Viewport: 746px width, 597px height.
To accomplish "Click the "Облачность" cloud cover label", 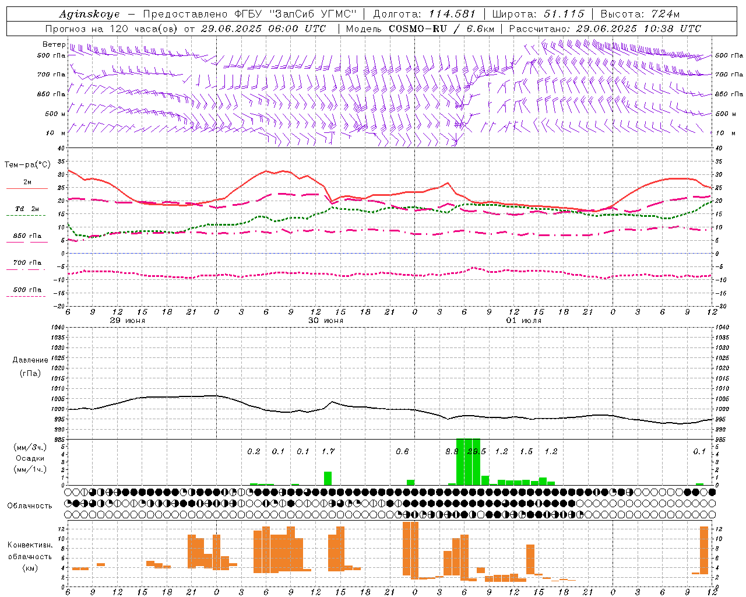I will click(x=30, y=506).
